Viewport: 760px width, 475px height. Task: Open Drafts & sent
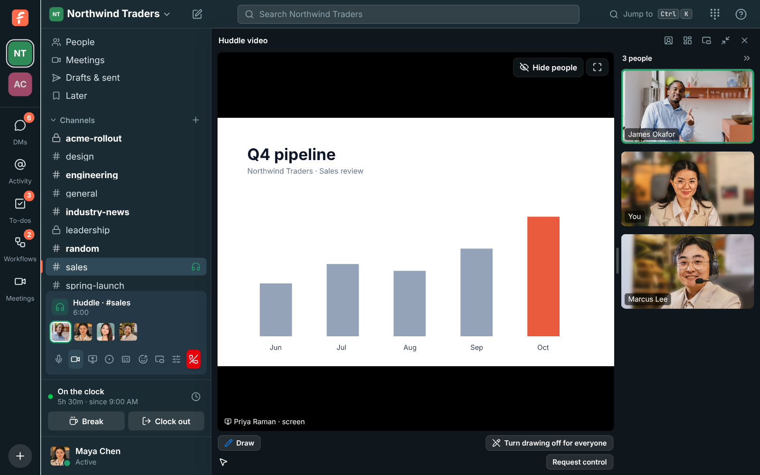tap(126, 77)
